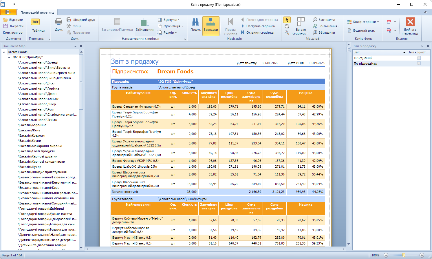Viewport: 432px width, 259px height.
Task: Select the arrow pointer tool
Action: [287, 20]
